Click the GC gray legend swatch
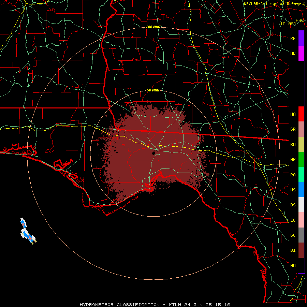 coord(301,235)
